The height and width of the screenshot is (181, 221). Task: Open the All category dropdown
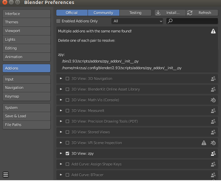(137, 21)
